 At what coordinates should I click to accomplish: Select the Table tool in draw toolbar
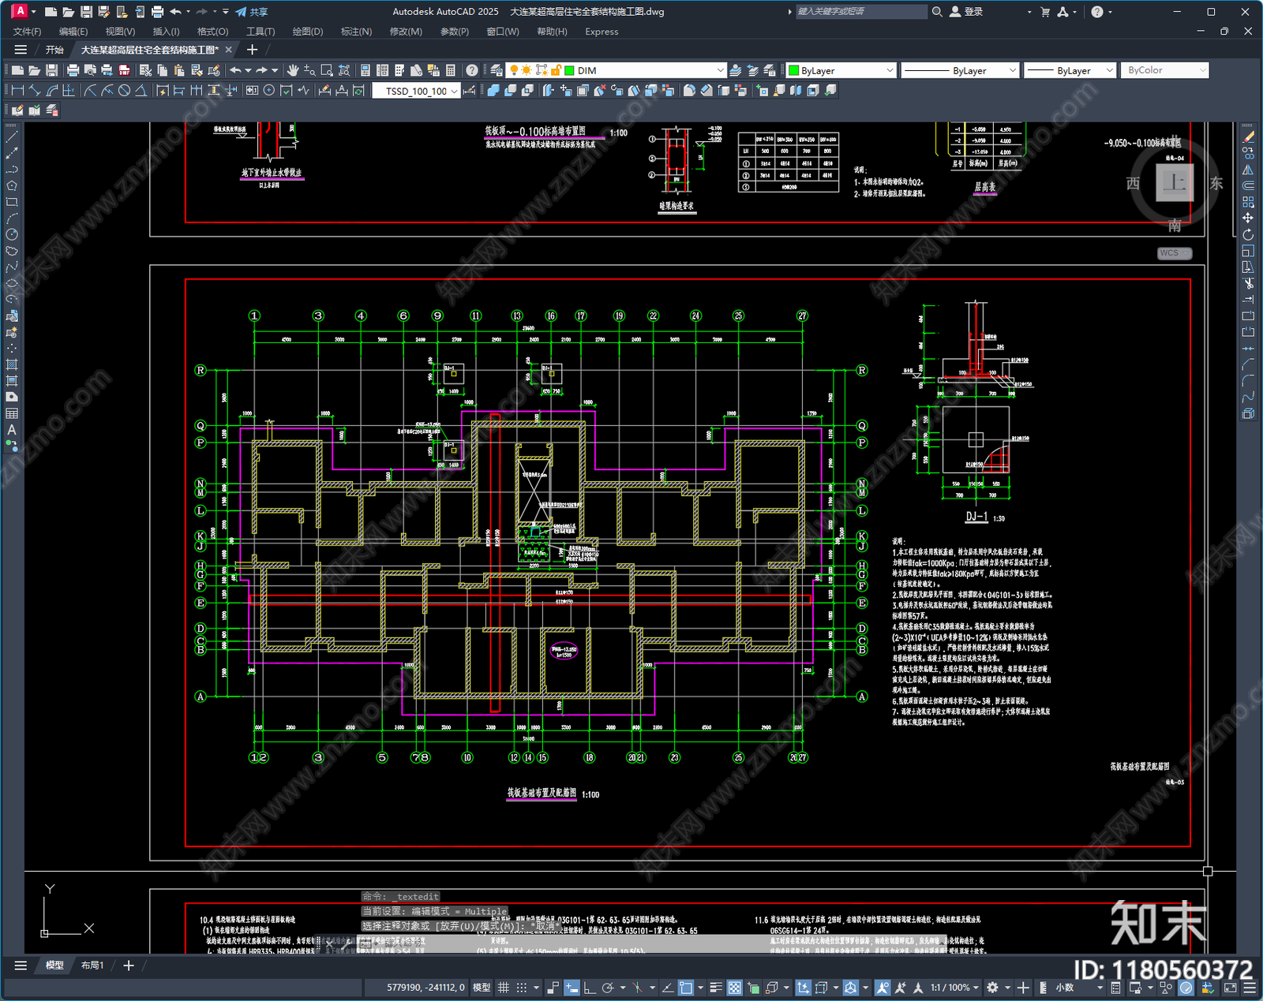(x=12, y=413)
